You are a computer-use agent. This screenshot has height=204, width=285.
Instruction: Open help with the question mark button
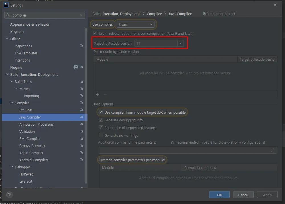[x=9, y=195]
